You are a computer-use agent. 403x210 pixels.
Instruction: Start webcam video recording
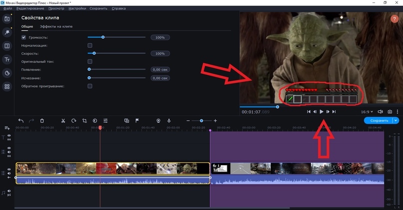[158, 120]
